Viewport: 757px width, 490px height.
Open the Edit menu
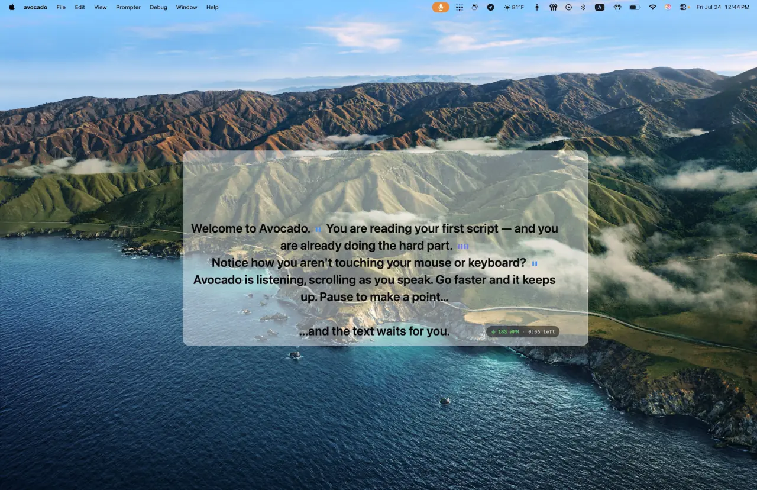click(80, 7)
